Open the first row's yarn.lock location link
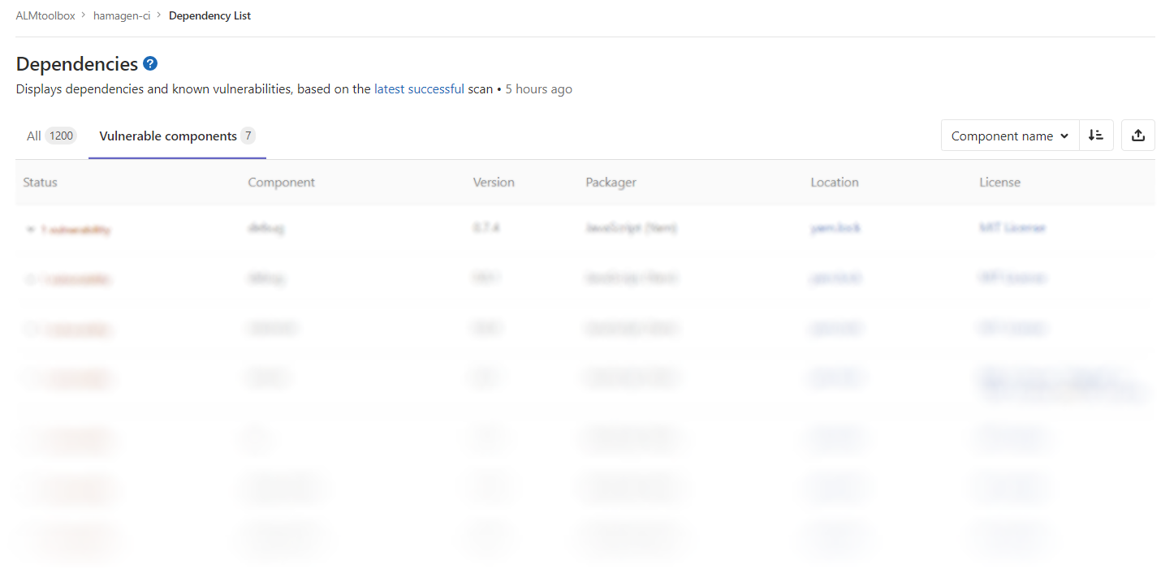The height and width of the screenshot is (569, 1161). [x=835, y=228]
